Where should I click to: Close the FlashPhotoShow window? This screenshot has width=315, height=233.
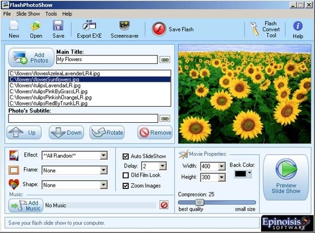click(309, 5)
